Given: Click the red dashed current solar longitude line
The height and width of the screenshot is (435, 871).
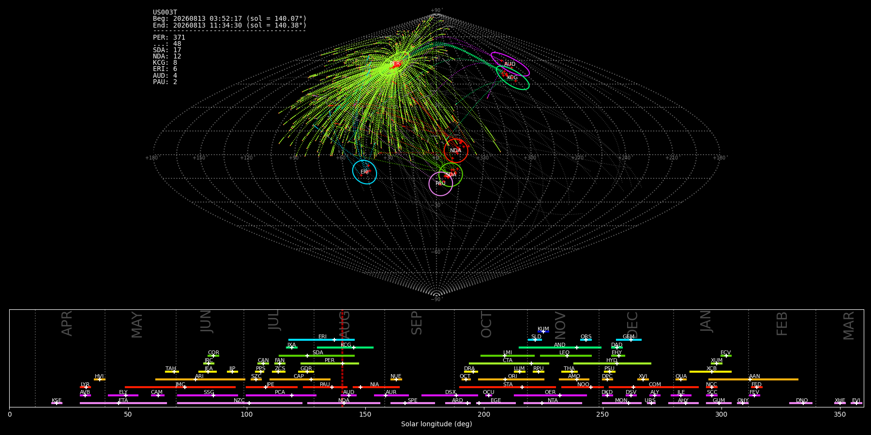Looking at the screenshot, I should (x=342, y=358).
